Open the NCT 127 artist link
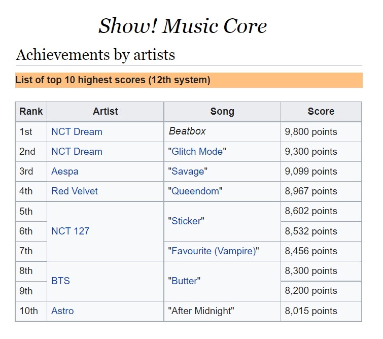This screenshot has width=383, height=339. click(x=71, y=231)
